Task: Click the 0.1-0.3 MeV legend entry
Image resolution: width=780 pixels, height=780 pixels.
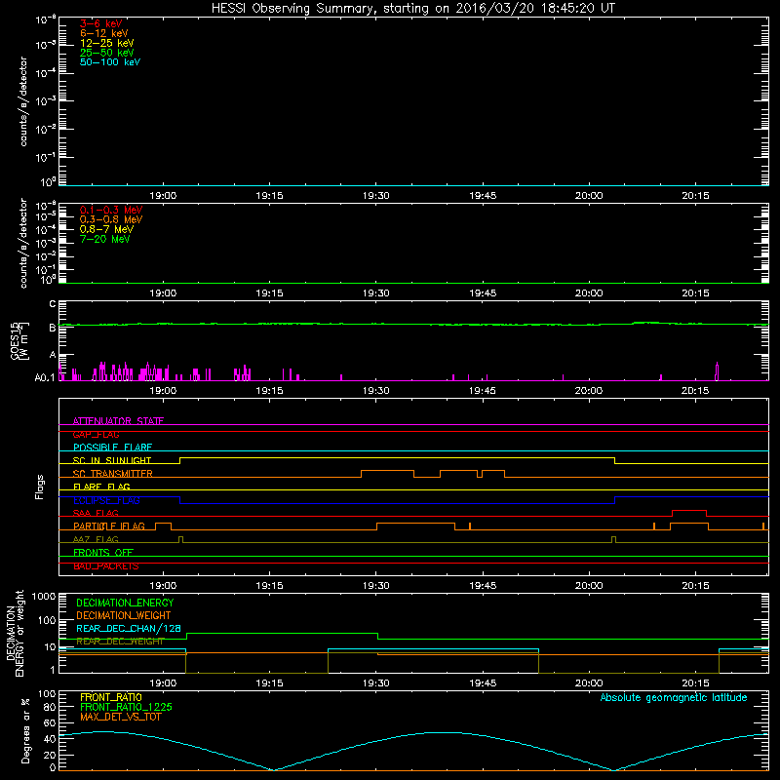Action: pos(111,210)
